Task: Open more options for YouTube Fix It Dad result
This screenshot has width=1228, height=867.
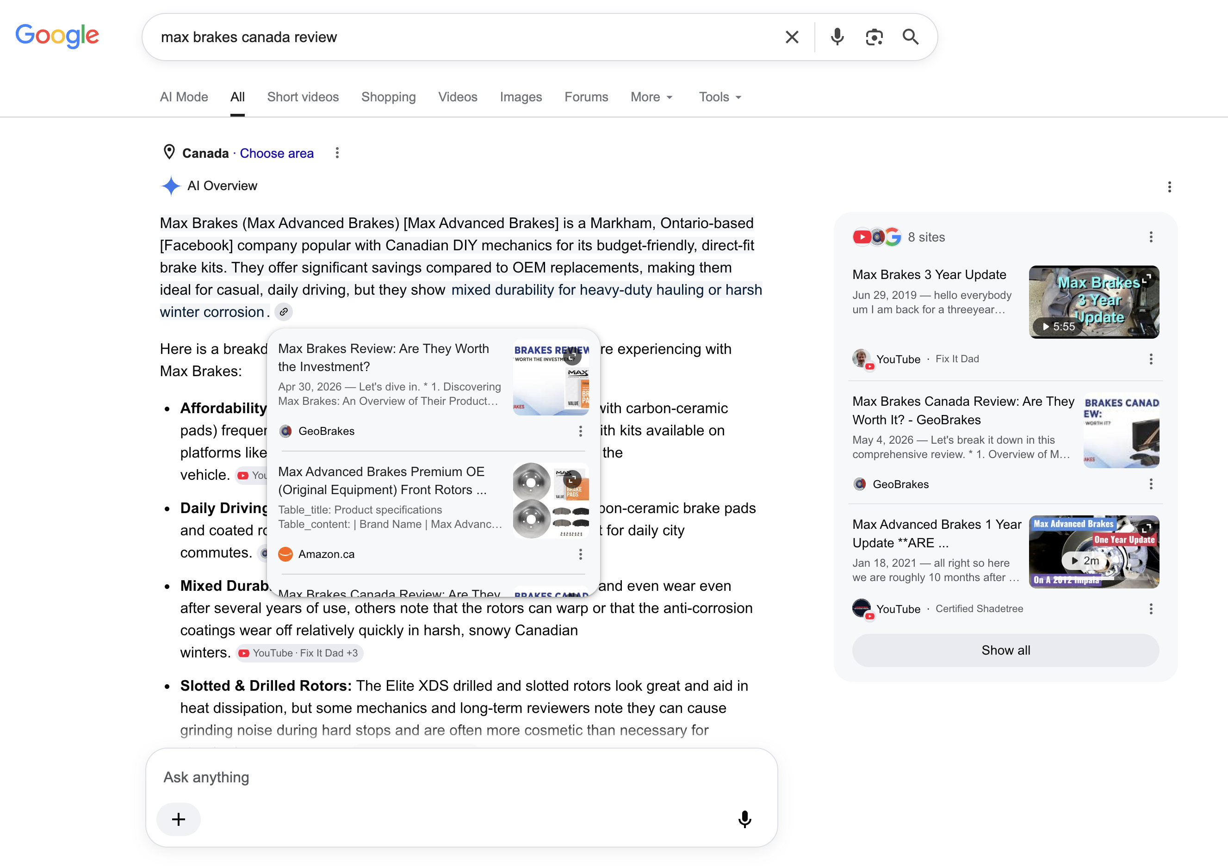Action: (x=1151, y=359)
